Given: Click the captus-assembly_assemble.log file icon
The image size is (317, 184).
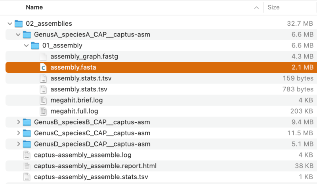Looking at the screenshot, I should click(27, 155).
